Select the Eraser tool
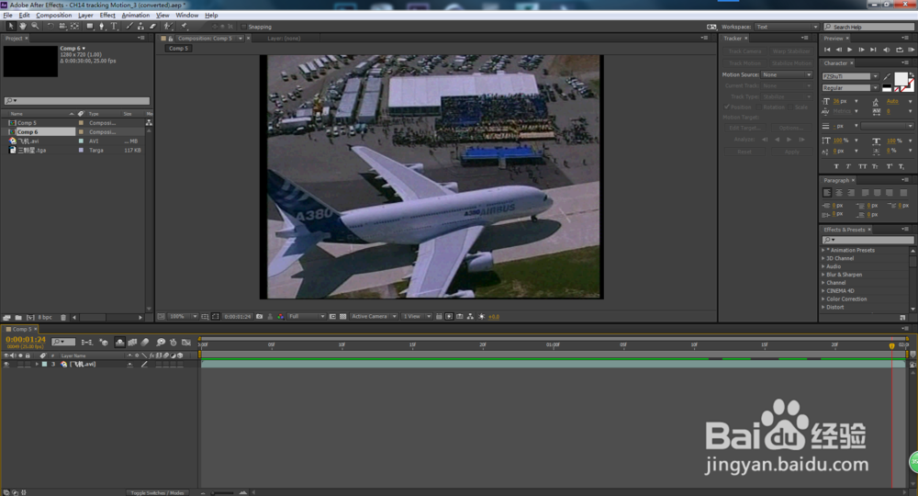This screenshot has height=496, width=918. coord(152,27)
